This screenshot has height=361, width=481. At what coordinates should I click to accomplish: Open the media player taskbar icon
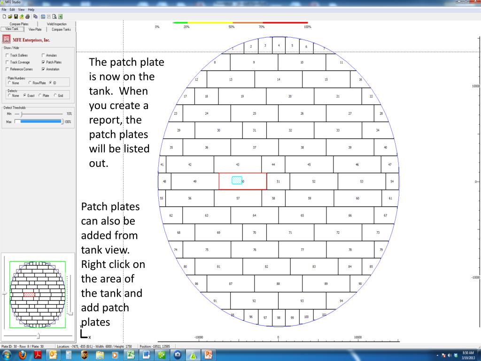tap(115, 355)
